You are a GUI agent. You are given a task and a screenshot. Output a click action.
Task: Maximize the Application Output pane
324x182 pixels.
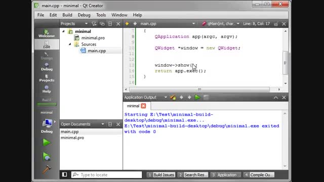tap(276, 98)
